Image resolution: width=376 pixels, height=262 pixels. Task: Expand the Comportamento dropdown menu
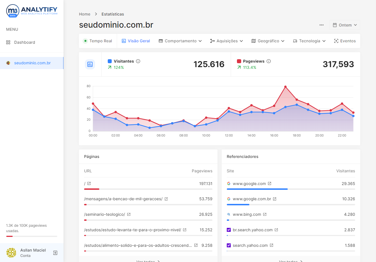pyautogui.click(x=180, y=41)
